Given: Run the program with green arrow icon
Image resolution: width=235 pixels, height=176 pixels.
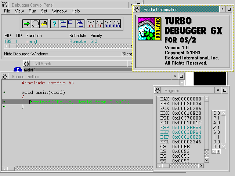Looking at the screenshot, I should pos(27,24).
